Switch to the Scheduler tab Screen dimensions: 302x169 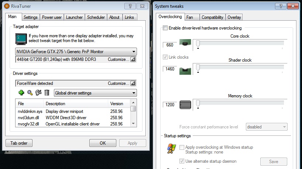click(96, 17)
